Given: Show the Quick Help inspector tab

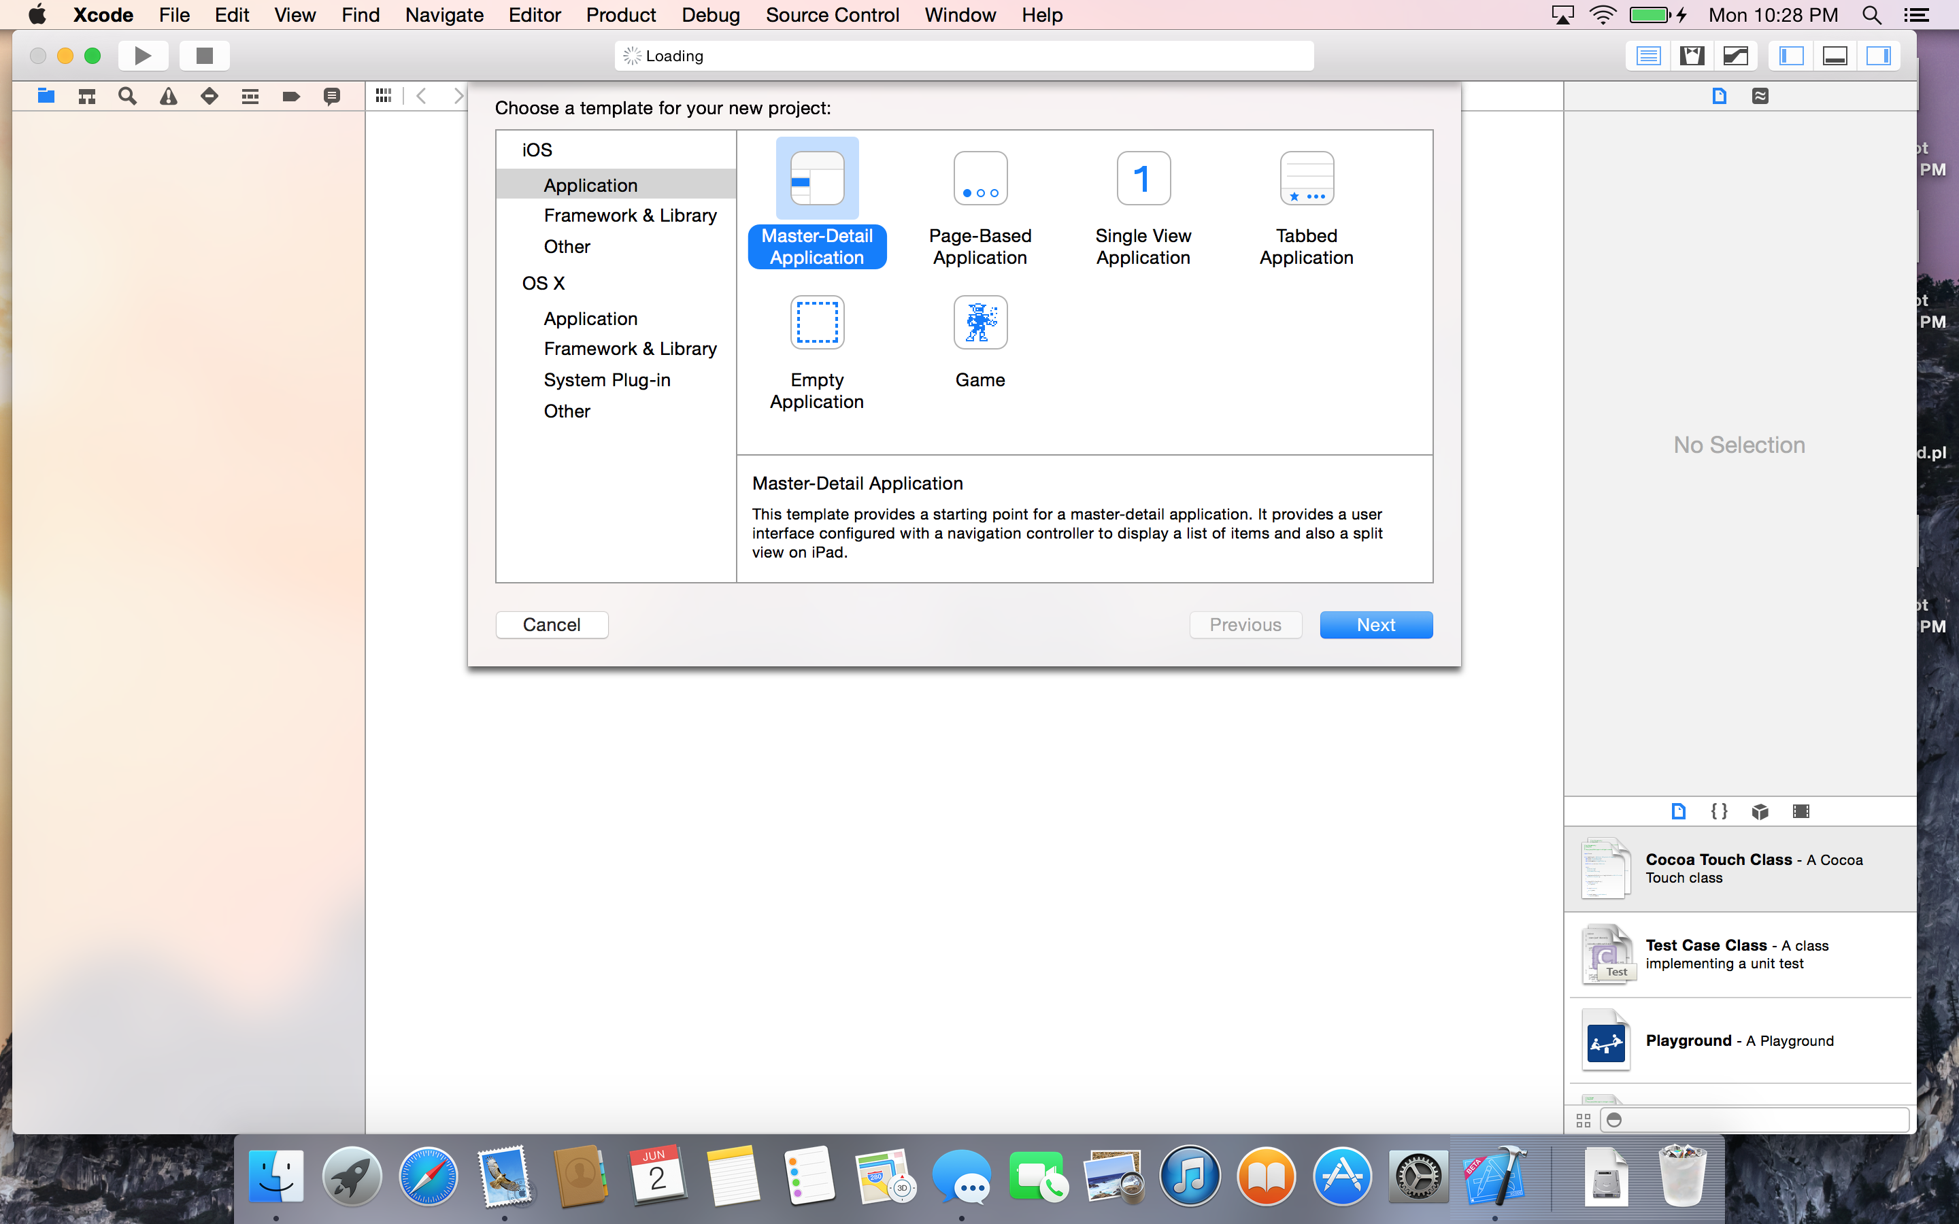Looking at the screenshot, I should pos(1760,95).
